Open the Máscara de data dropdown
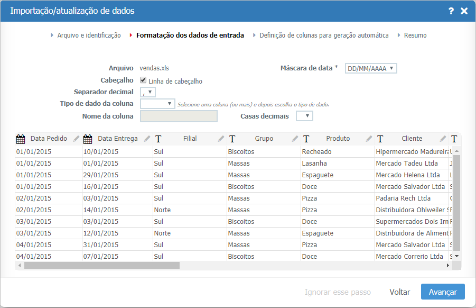Image resolution: width=476 pixels, height=308 pixels. click(370, 68)
